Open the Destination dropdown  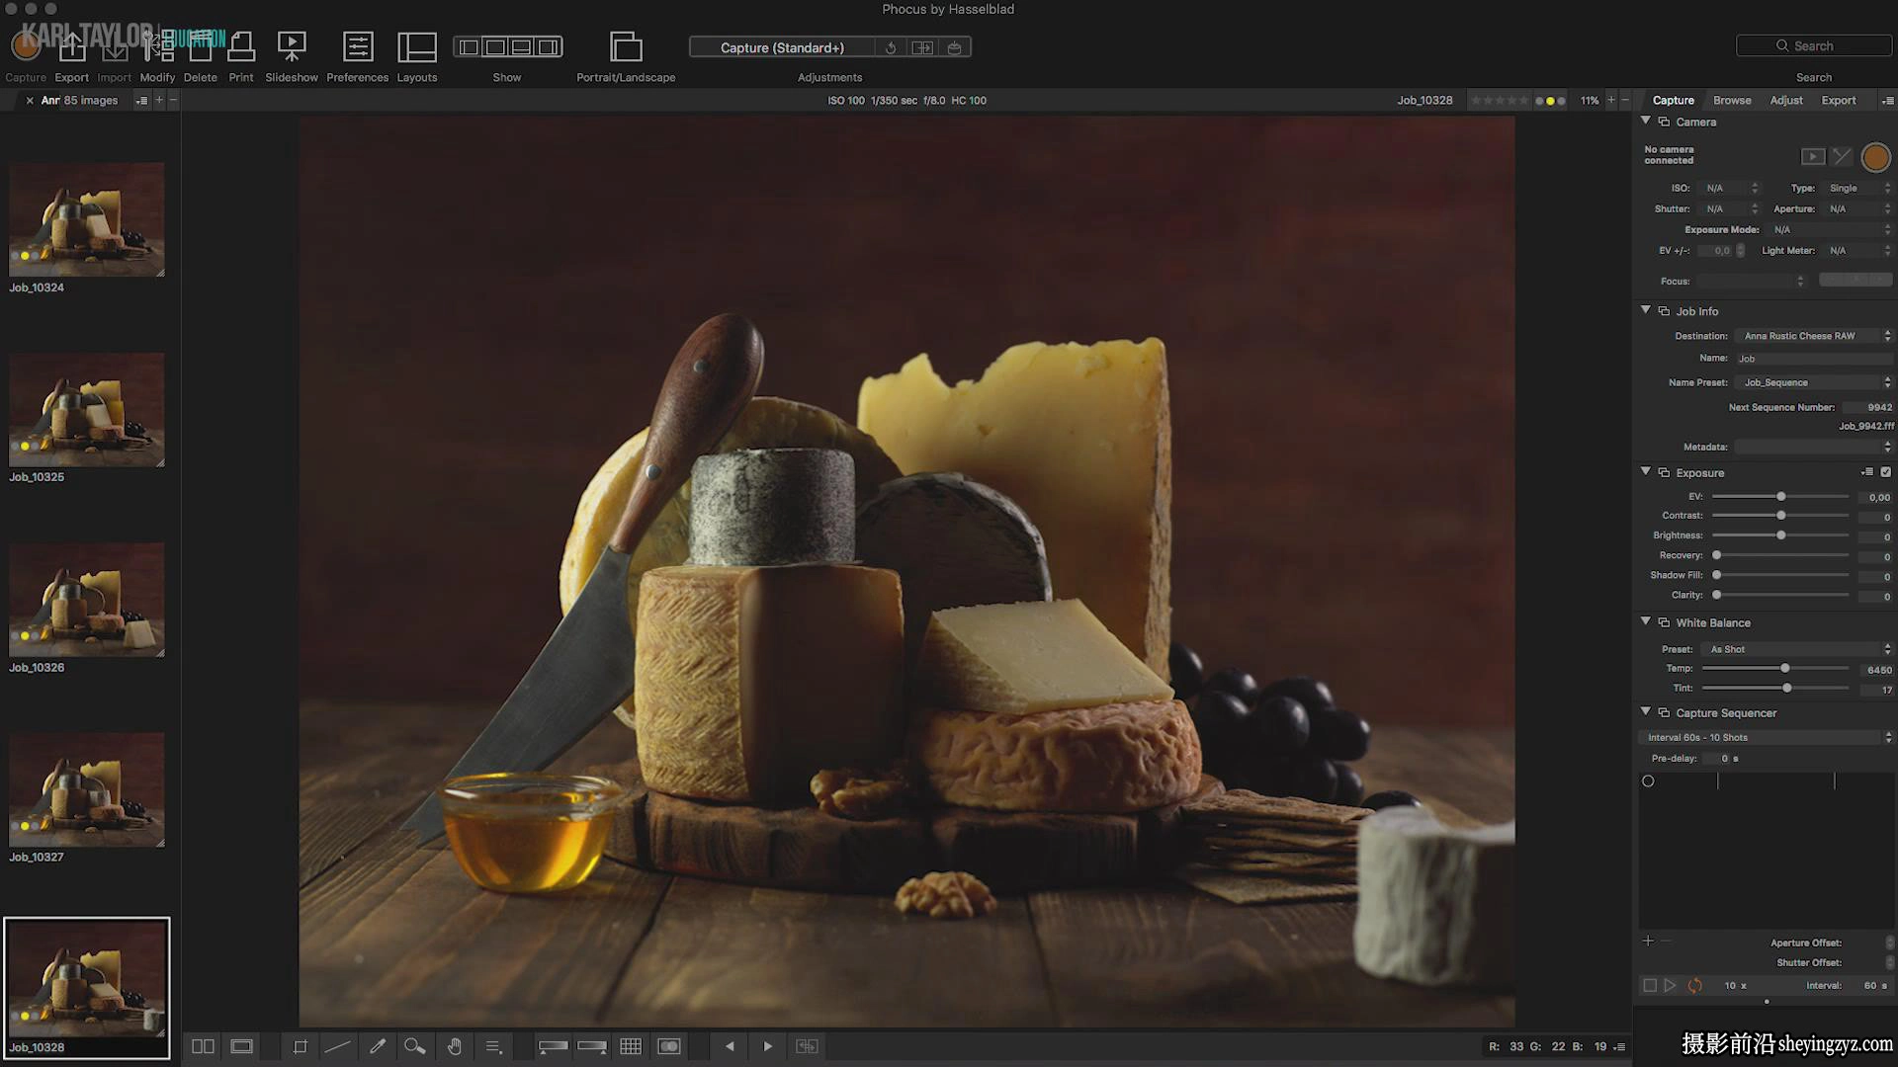(x=1814, y=336)
